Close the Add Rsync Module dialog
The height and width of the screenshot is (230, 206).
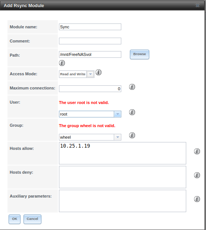click(x=197, y=6)
